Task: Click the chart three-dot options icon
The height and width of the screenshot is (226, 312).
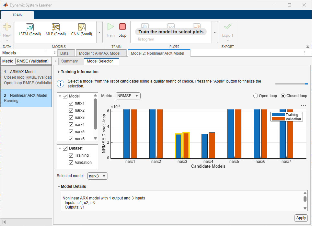Action: tap(303, 105)
